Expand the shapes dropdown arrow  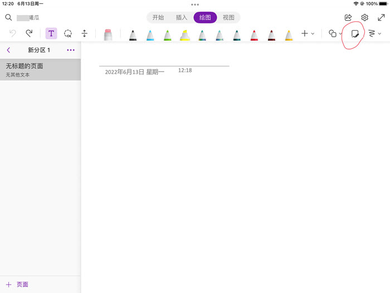click(340, 33)
